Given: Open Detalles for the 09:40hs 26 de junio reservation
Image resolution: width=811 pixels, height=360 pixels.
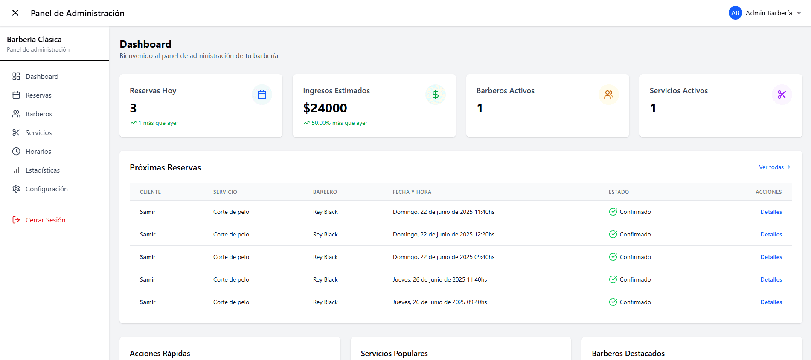Looking at the screenshot, I should coord(771,302).
